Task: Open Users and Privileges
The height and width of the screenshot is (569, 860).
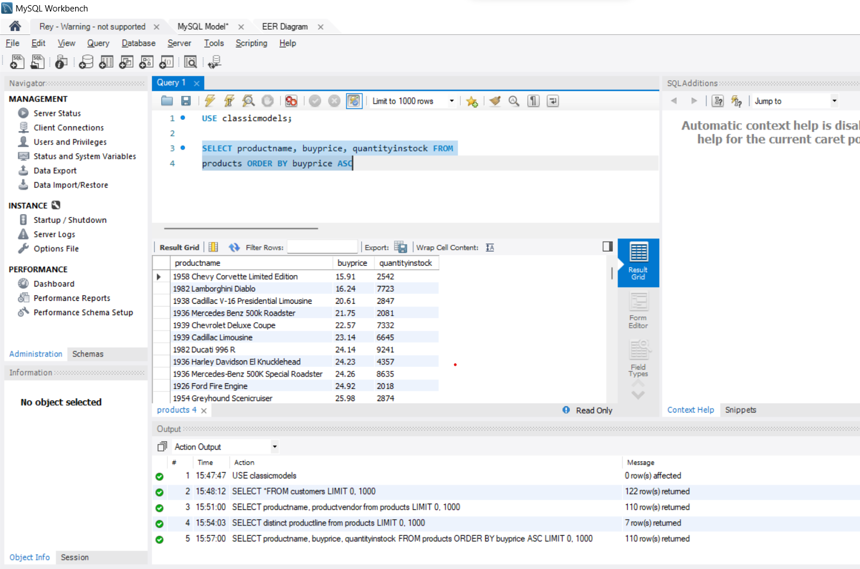Action: tap(70, 142)
